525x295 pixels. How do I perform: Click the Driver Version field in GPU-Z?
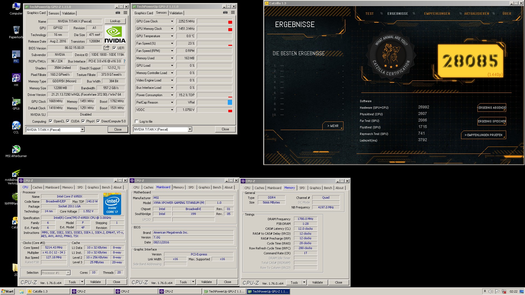[x=86, y=95]
